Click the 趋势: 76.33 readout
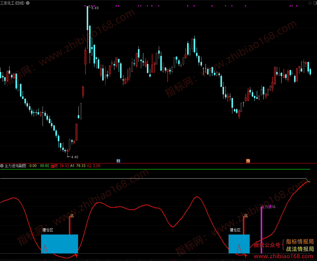Image resolution: width=317 pixels, height=261 pixels. (60, 166)
